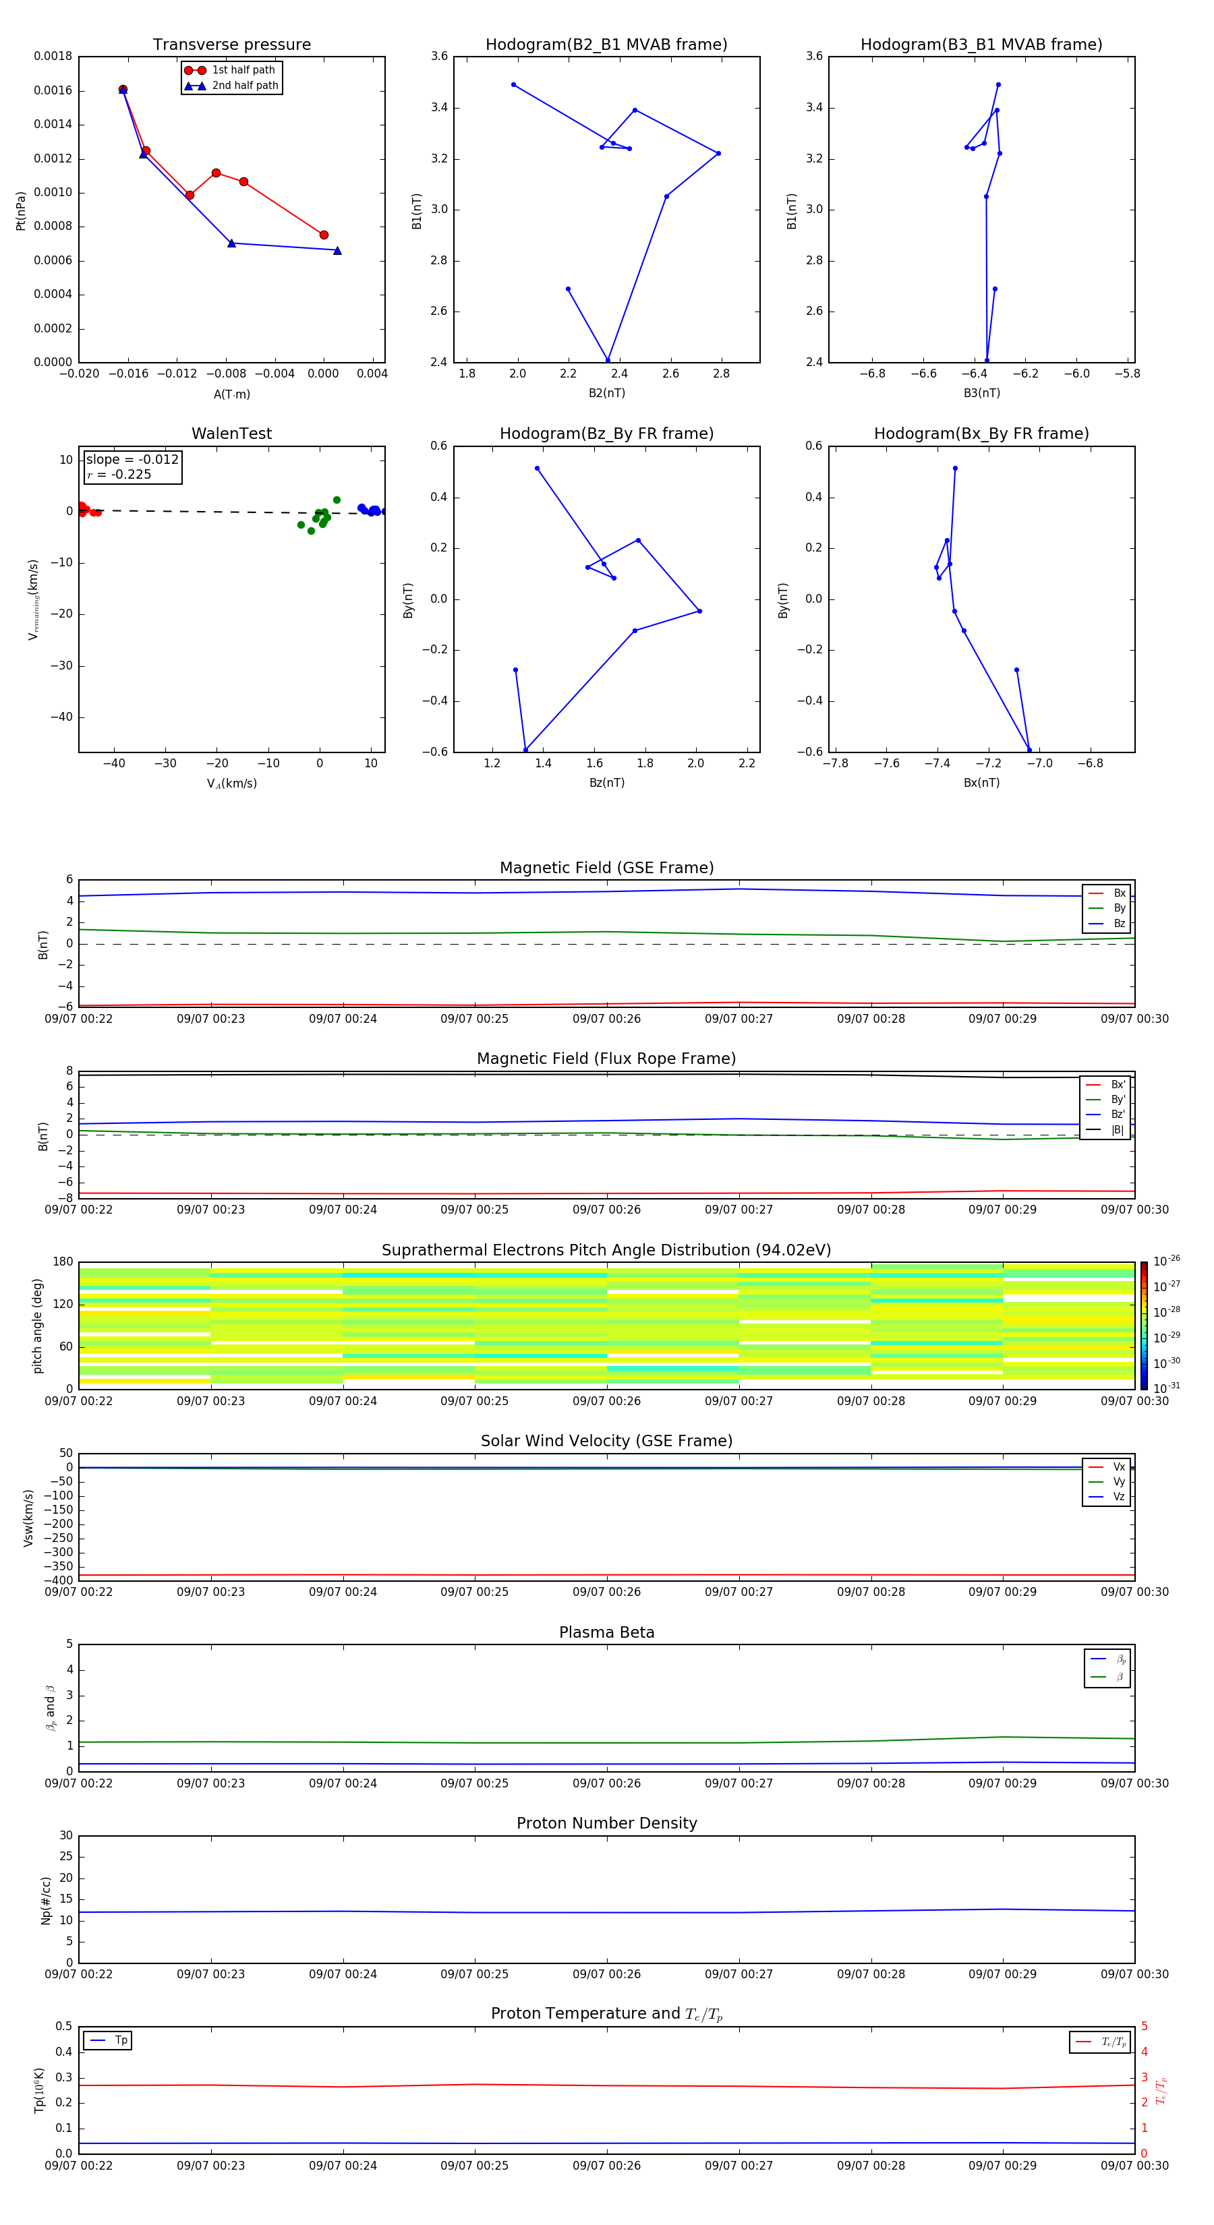Click the 'Plasma Beta' panel title
1214x2225 pixels.
606,1632
